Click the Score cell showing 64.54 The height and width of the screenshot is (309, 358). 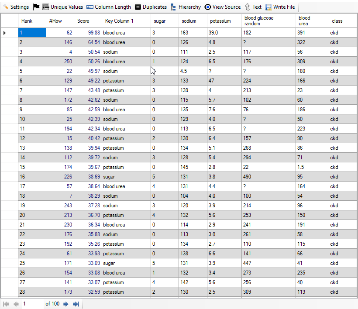tap(88, 42)
